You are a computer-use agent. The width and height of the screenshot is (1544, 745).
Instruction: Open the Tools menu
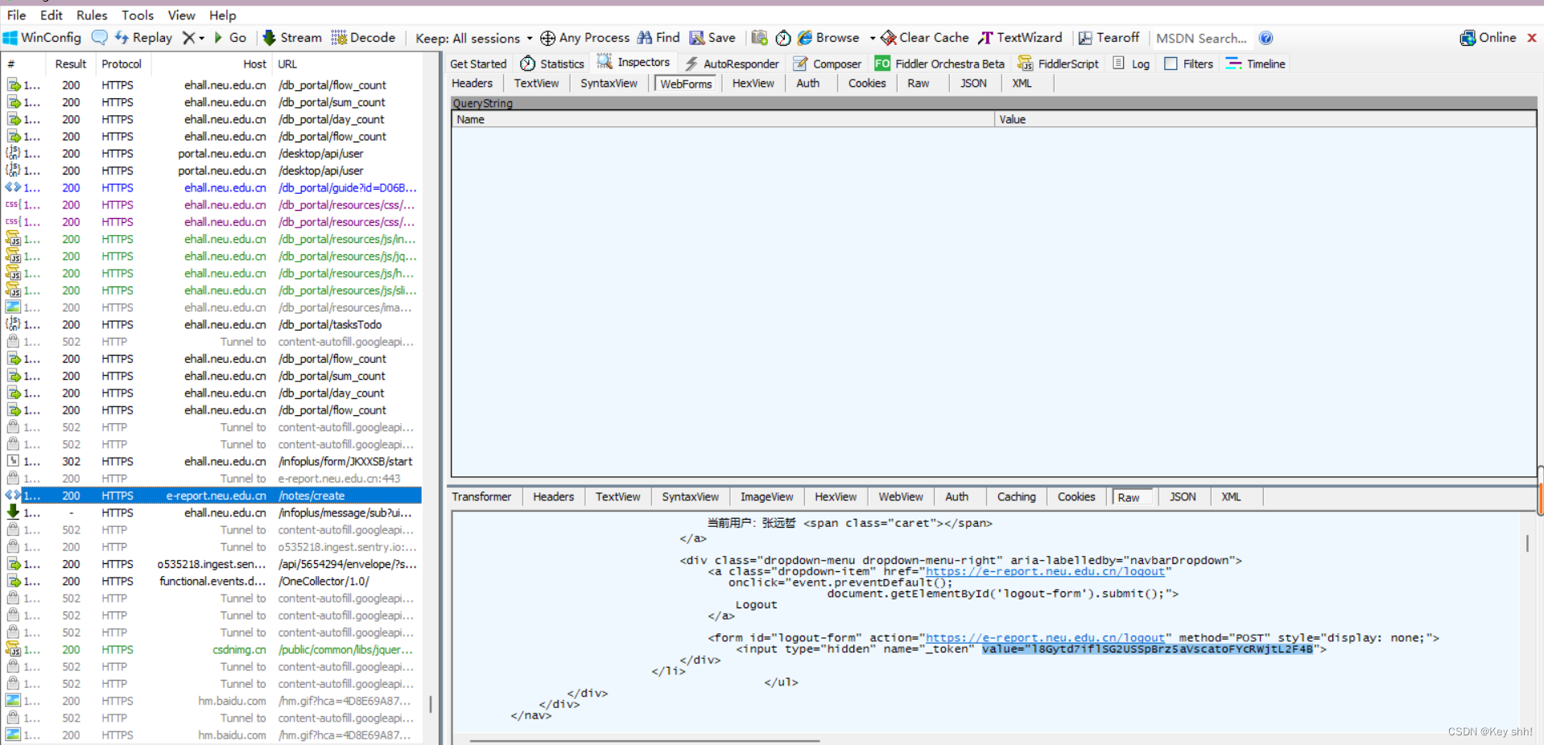138,15
